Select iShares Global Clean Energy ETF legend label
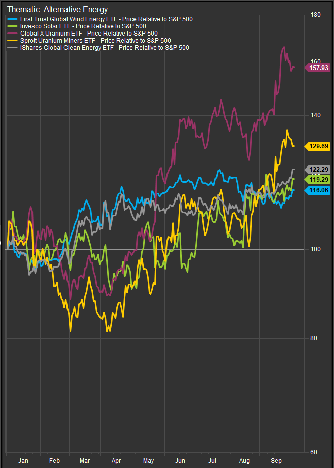334x468 pixels. (x=104, y=48)
